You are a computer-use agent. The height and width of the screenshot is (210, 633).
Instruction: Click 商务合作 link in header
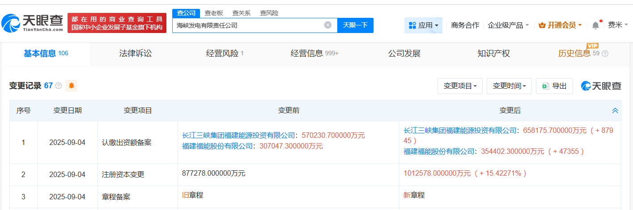click(465, 25)
